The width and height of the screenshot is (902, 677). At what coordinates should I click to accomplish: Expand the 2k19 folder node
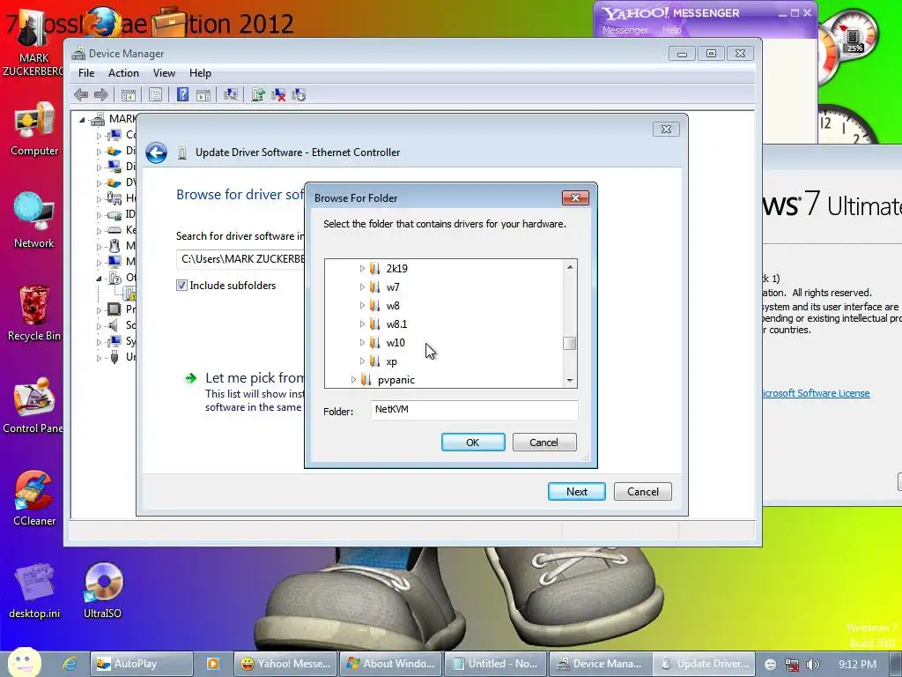point(362,268)
